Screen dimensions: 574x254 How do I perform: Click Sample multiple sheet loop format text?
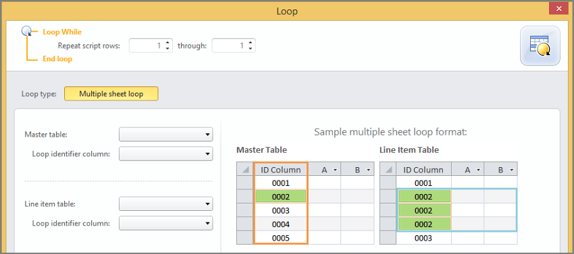pos(390,132)
